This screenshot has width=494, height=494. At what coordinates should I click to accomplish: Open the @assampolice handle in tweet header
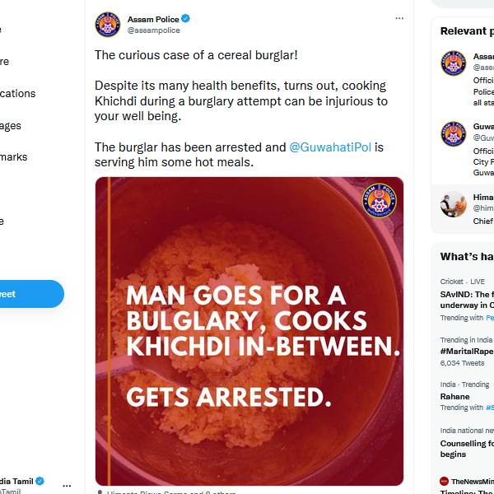click(153, 30)
